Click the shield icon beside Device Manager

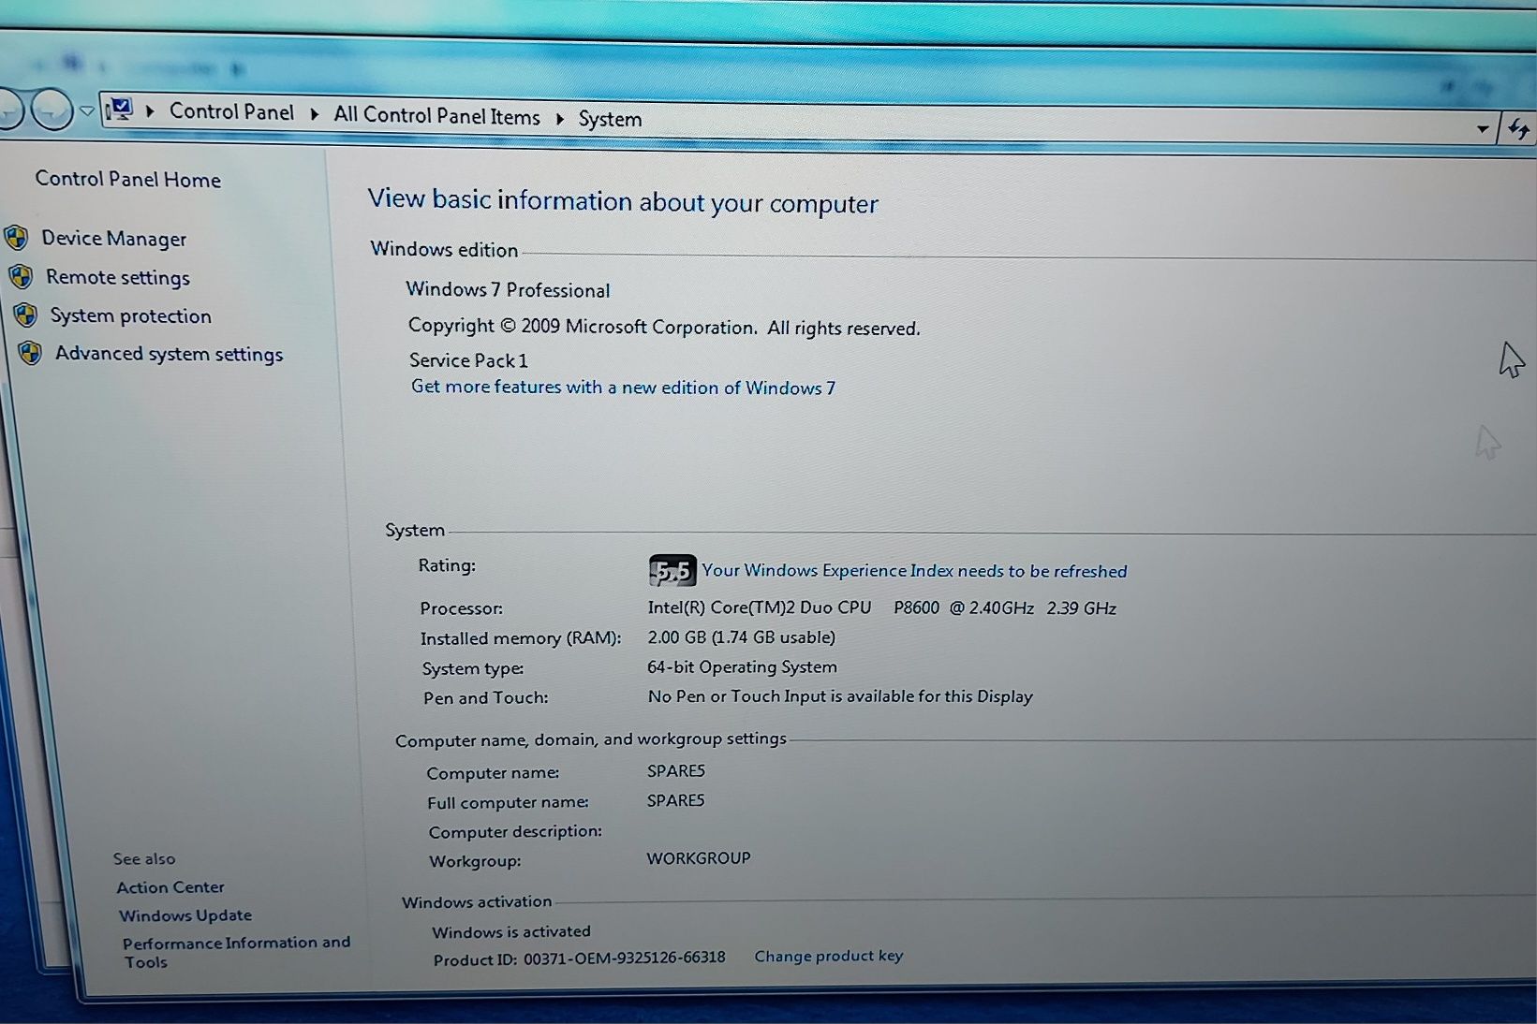pos(16,238)
